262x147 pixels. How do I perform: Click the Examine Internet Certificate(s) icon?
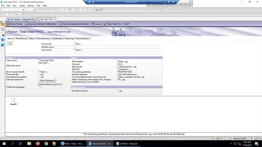point(26,24)
